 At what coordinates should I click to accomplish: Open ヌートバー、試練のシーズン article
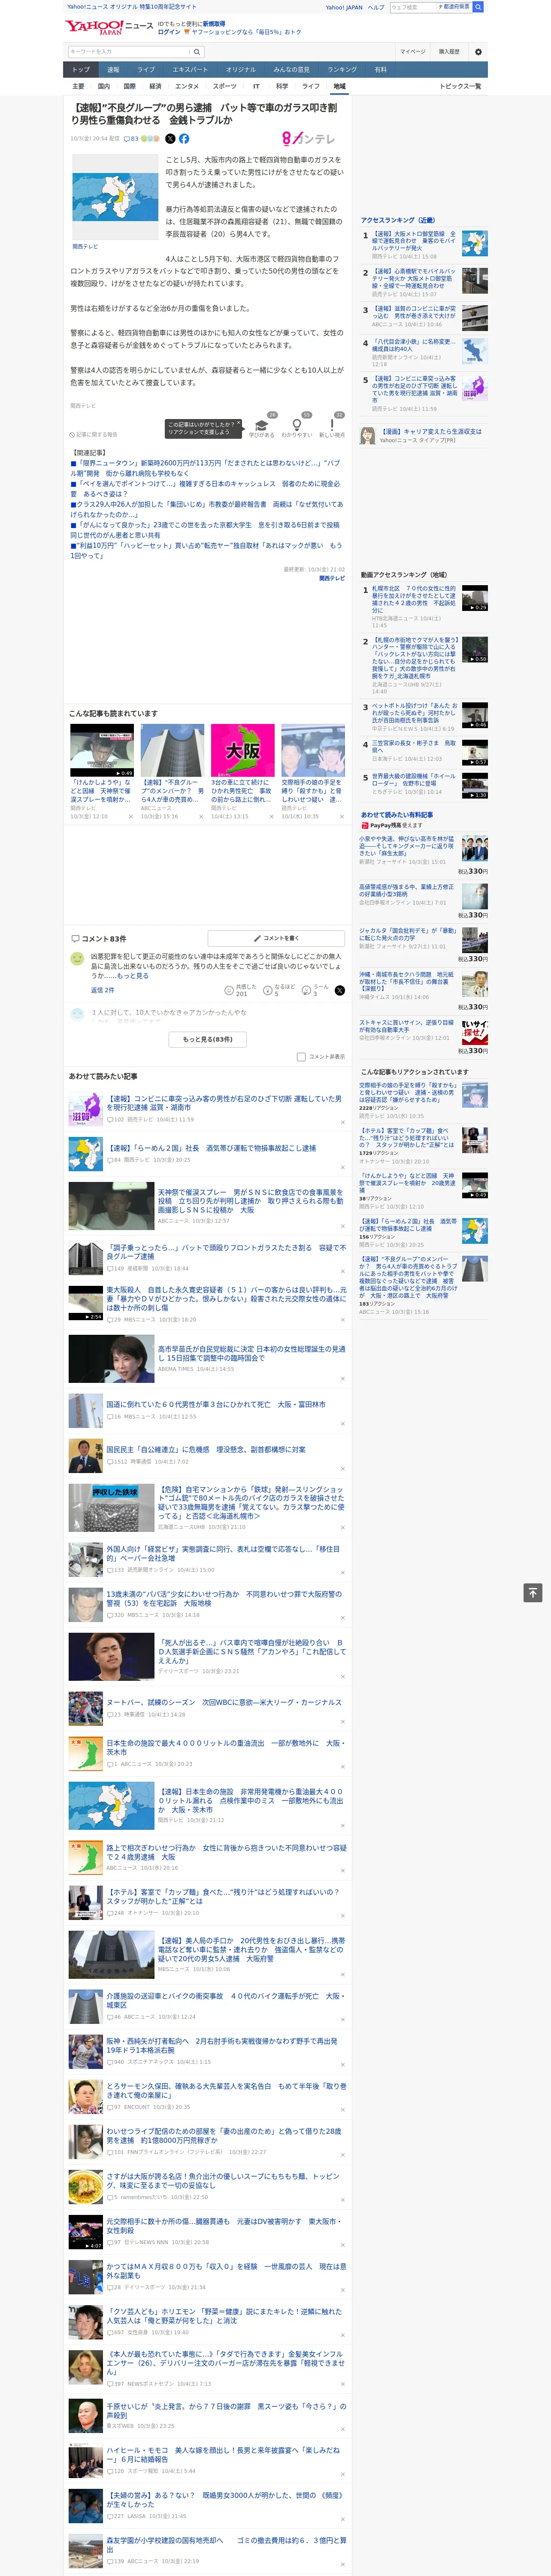click(x=224, y=1702)
